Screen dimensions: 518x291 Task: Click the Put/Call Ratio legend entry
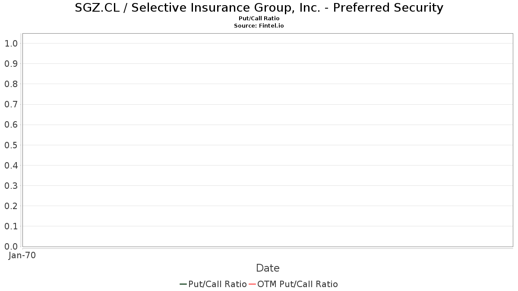[213, 284]
